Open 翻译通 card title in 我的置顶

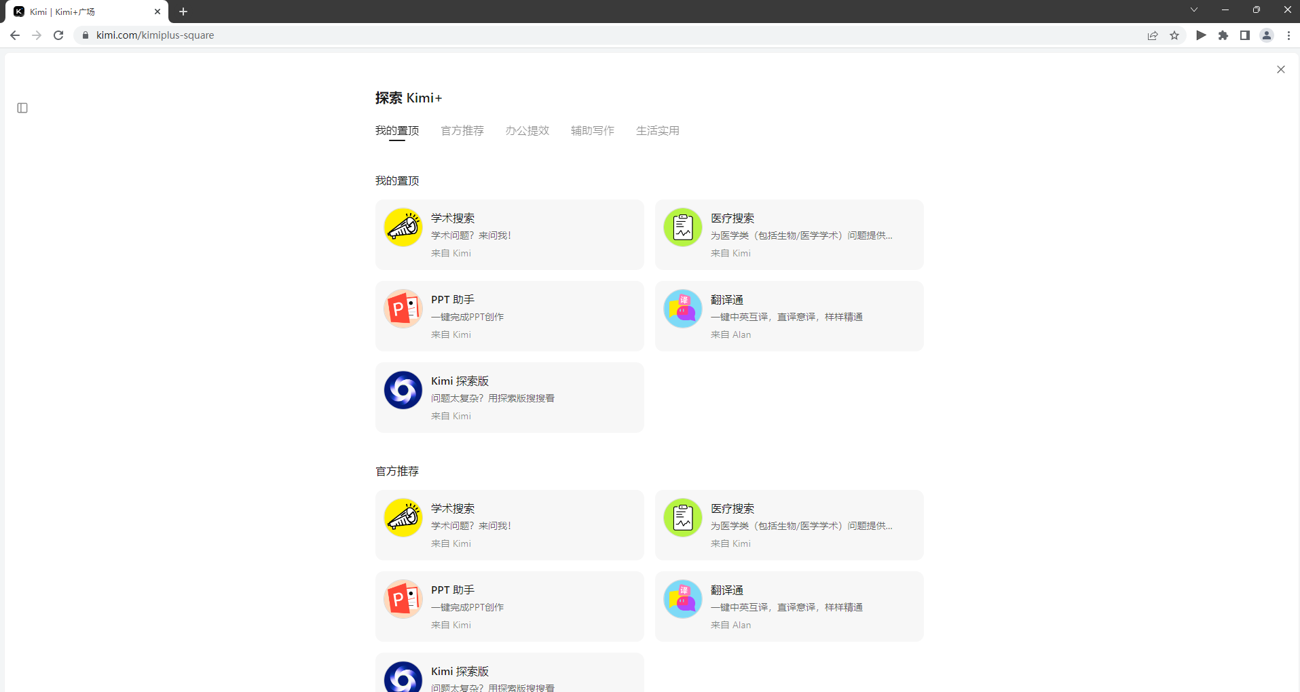[x=727, y=299]
